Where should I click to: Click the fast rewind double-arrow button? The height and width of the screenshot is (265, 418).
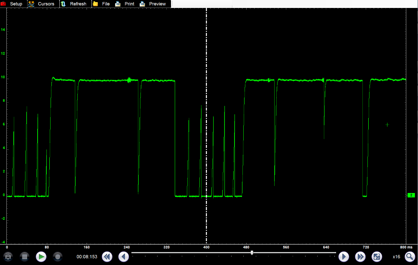pyautogui.click(x=107, y=257)
